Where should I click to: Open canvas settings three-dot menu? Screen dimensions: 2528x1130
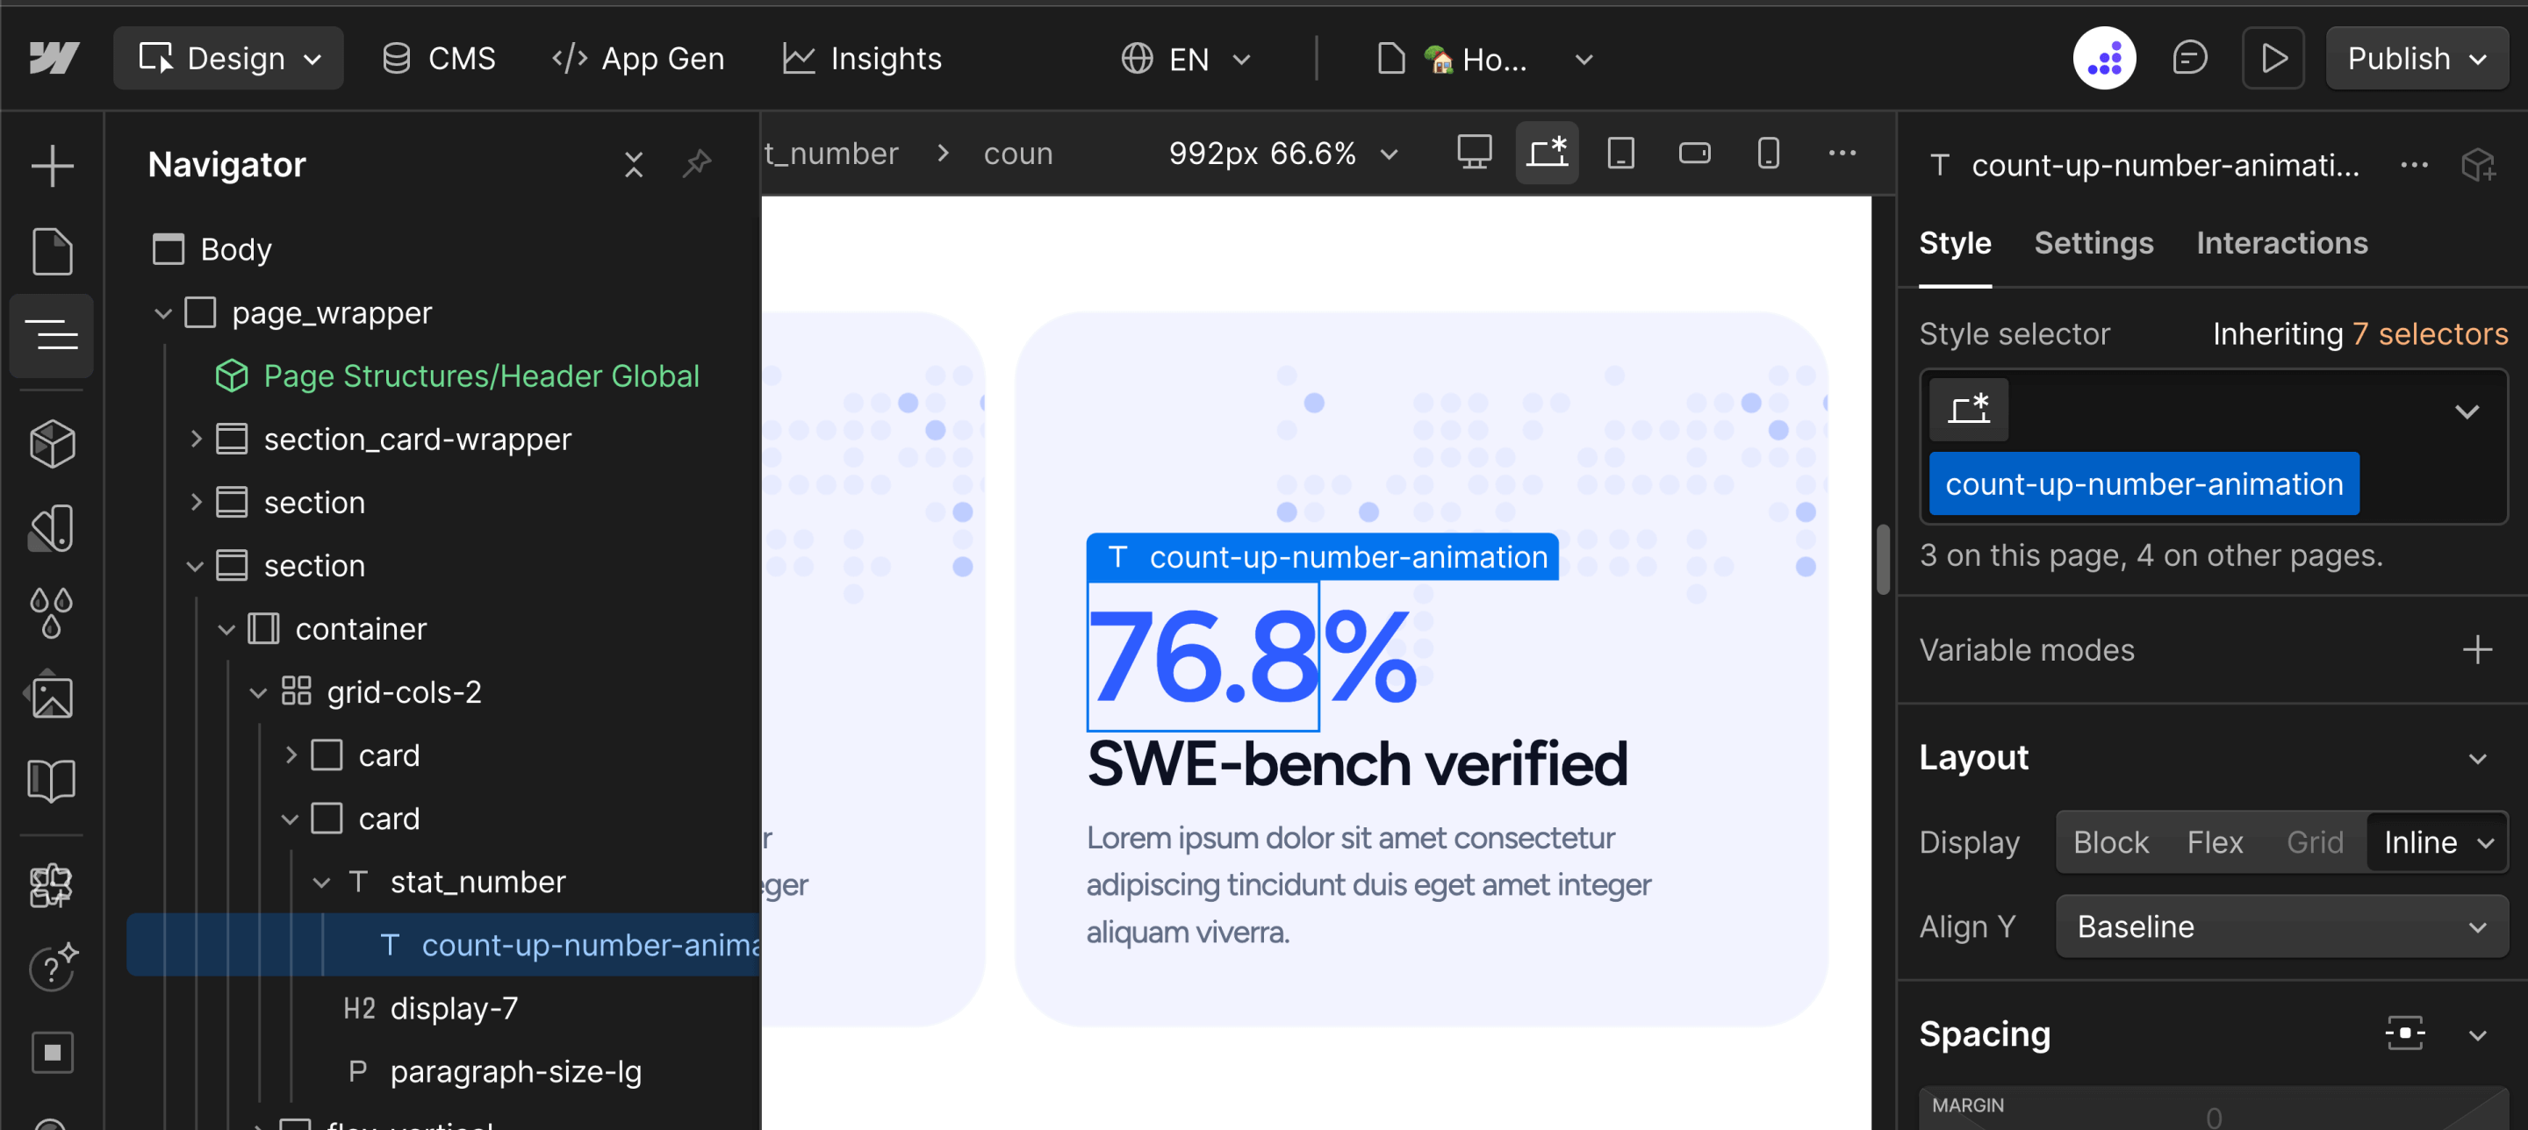pyautogui.click(x=1842, y=153)
